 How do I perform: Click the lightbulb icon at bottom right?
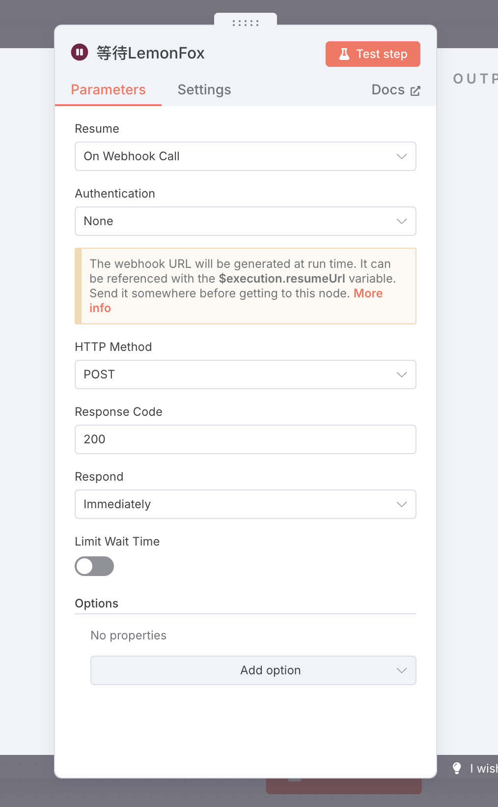(457, 768)
